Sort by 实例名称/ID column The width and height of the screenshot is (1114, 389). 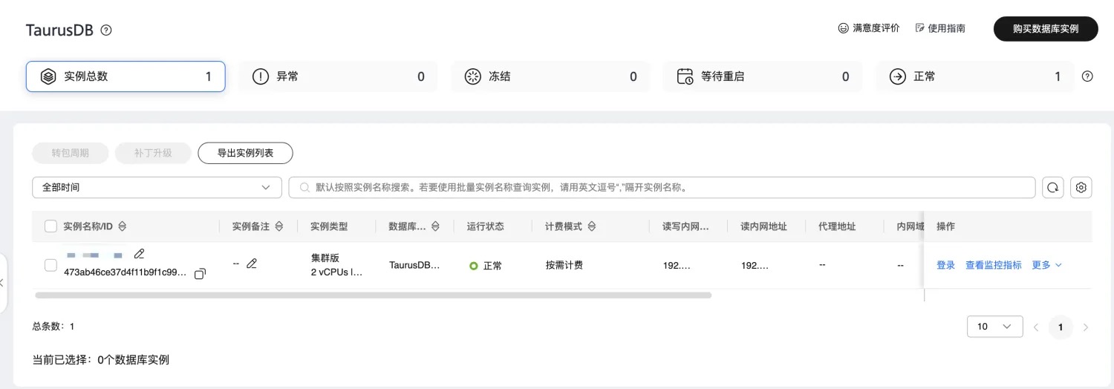[x=123, y=226]
